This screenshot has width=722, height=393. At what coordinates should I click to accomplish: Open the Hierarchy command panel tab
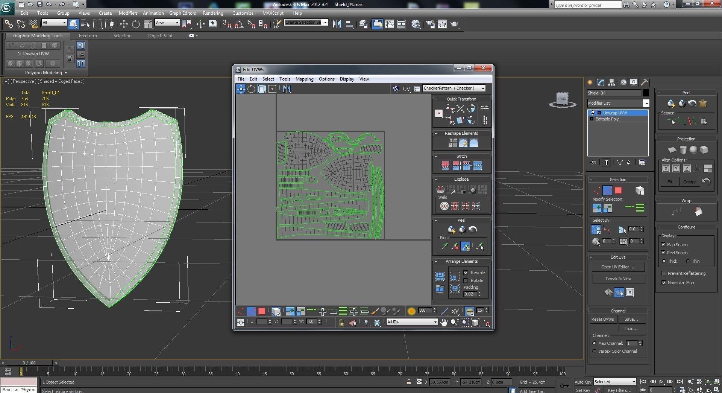(x=611, y=82)
